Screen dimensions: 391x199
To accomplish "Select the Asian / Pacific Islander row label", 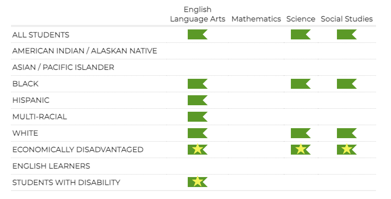I will pyautogui.click(x=63, y=67).
